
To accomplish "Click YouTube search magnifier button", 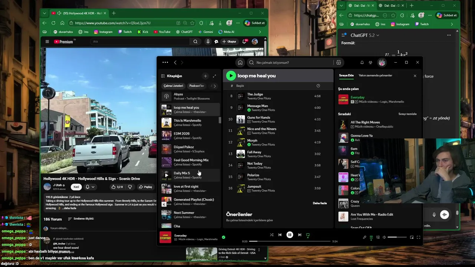I will tap(195, 42).
